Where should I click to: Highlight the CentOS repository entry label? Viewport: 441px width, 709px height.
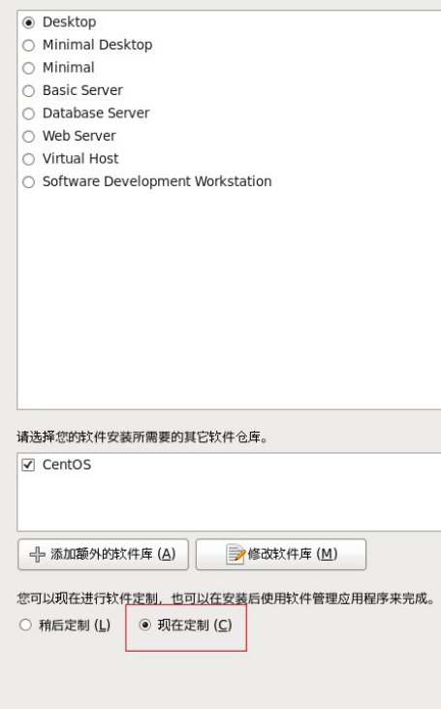point(67,465)
